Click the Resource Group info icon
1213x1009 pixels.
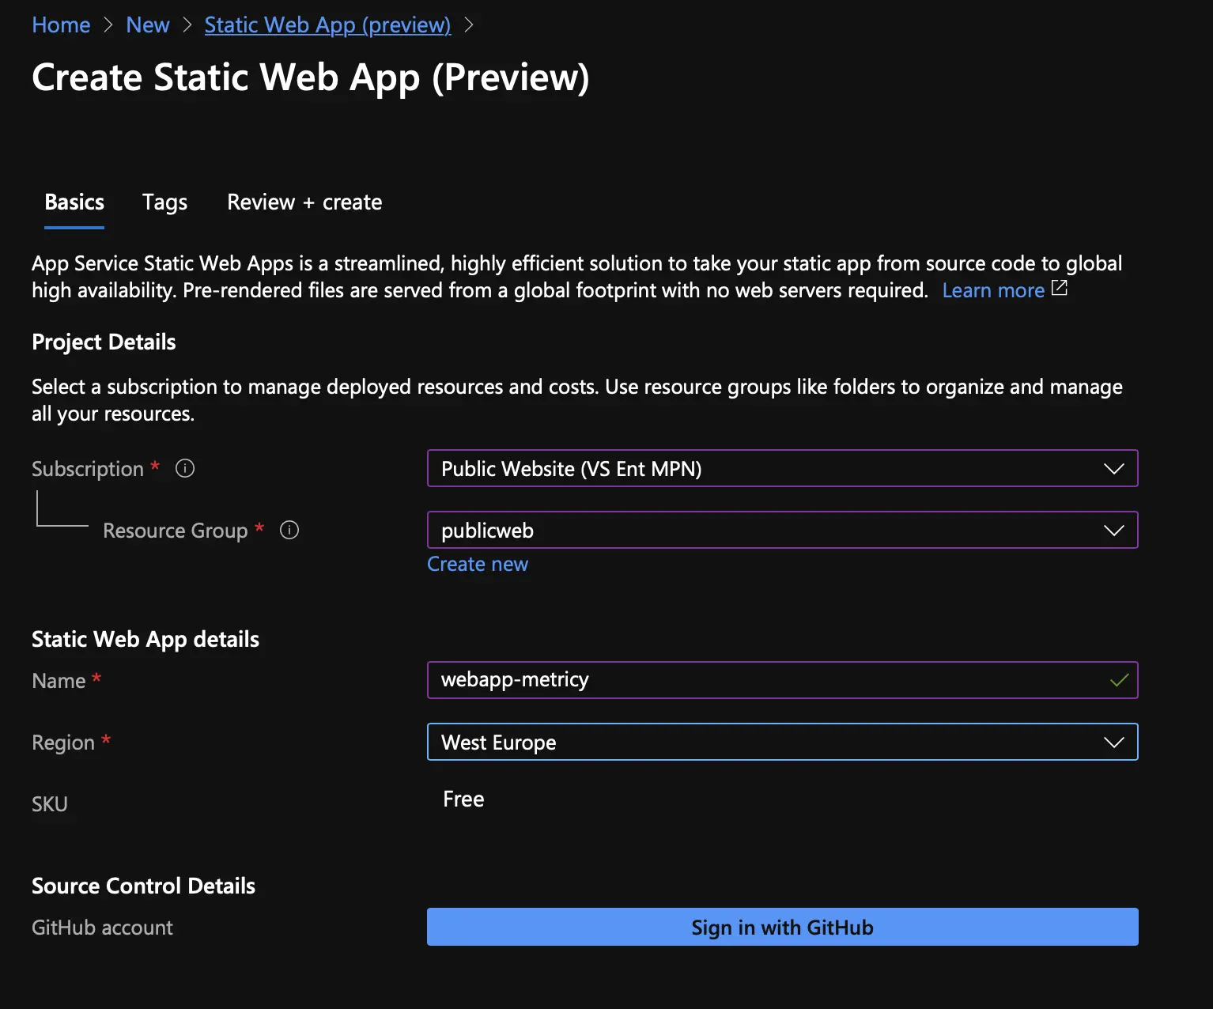(x=289, y=531)
